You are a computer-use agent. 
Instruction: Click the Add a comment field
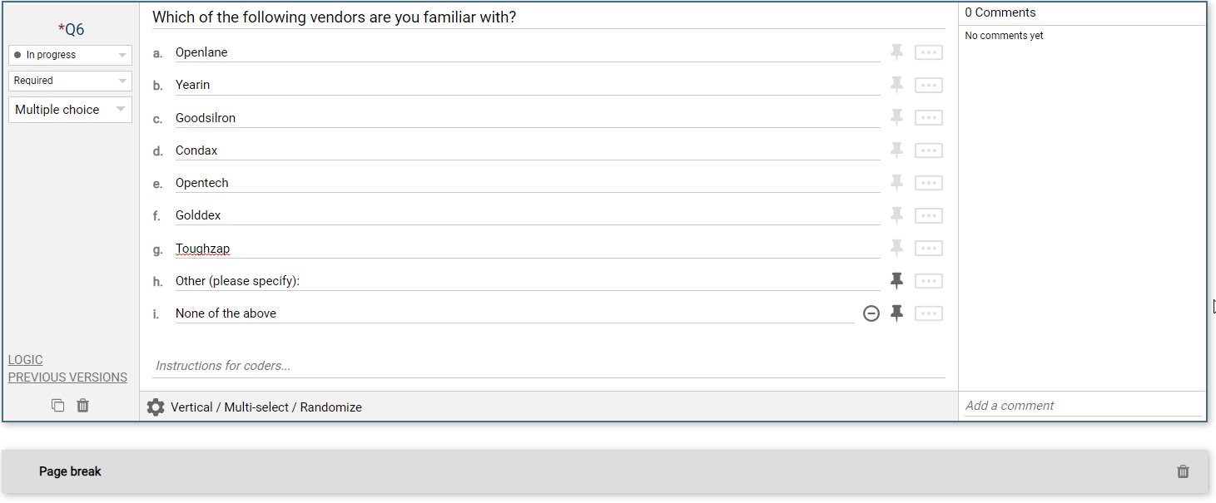point(1082,406)
